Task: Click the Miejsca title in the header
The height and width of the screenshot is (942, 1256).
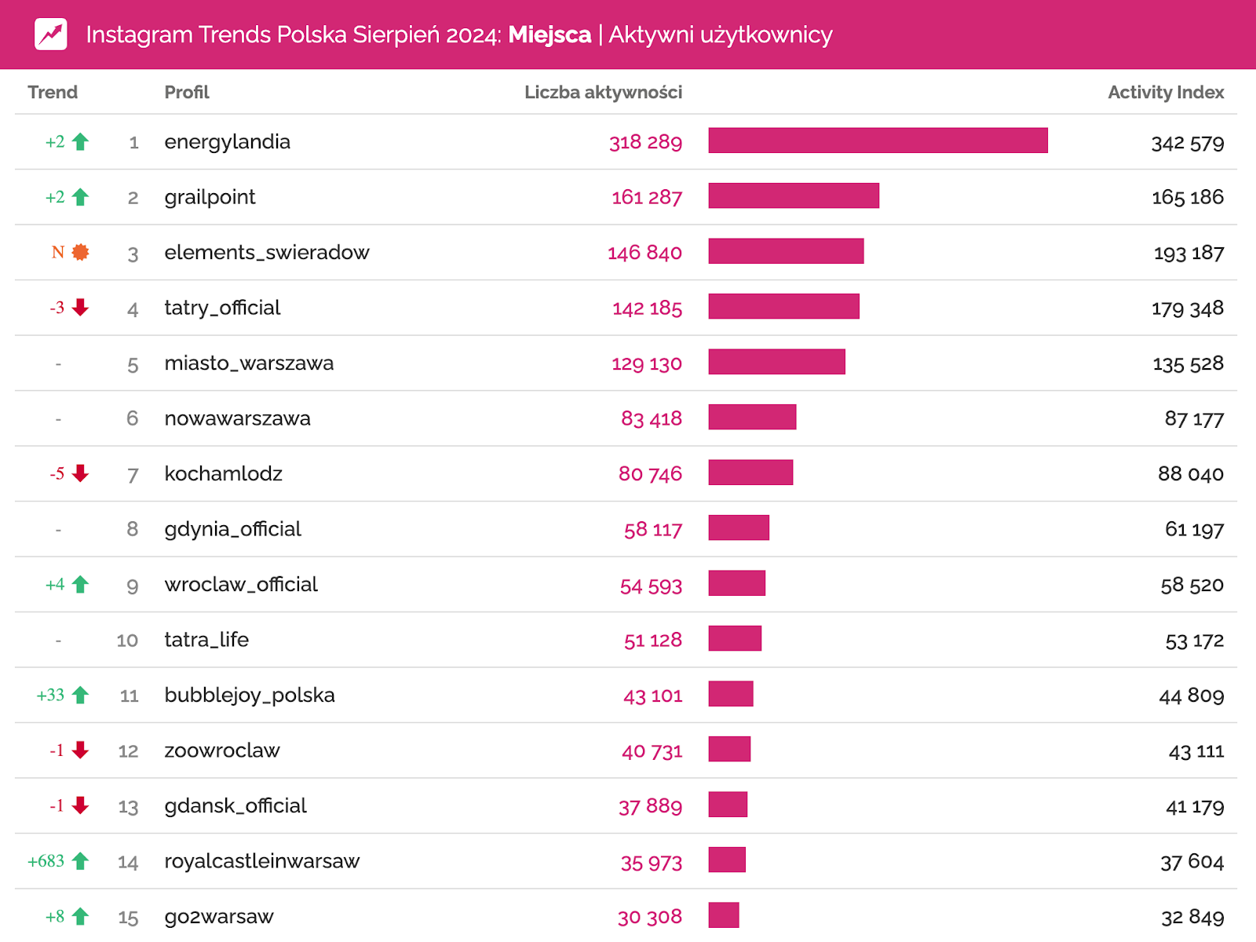Action: tap(549, 35)
